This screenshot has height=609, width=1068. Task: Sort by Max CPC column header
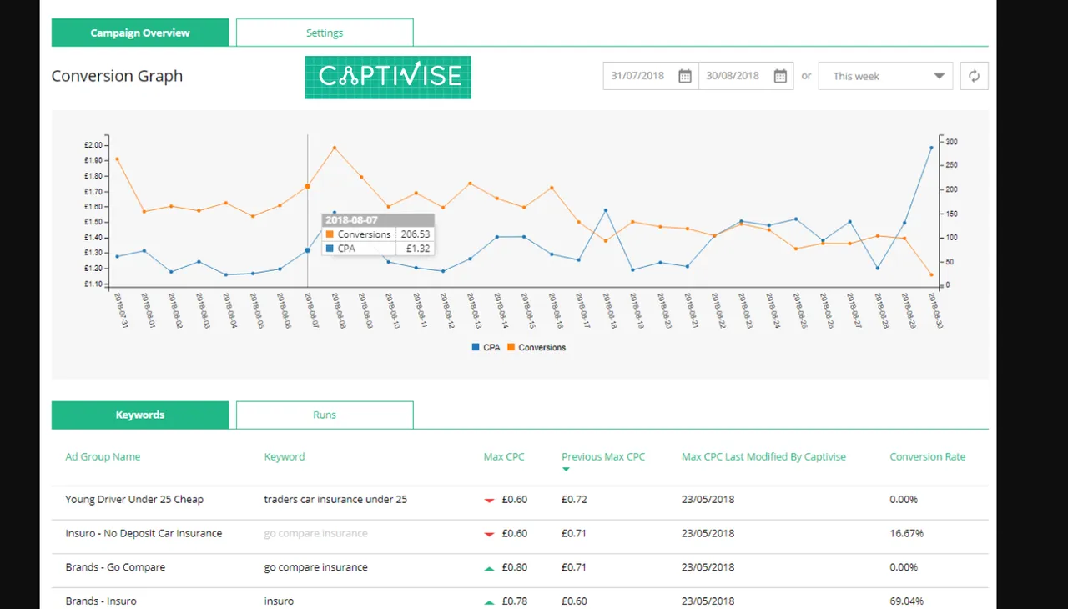click(504, 456)
